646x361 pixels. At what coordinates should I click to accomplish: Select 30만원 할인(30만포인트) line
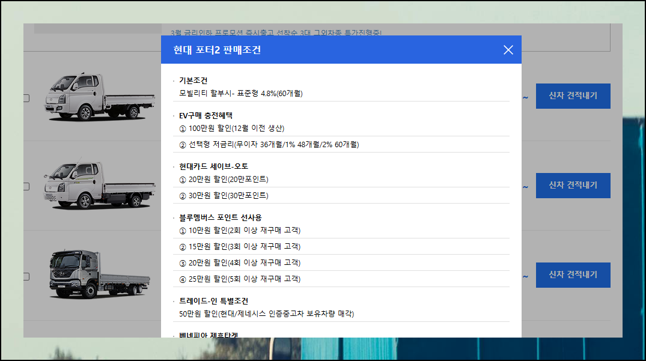click(x=224, y=196)
